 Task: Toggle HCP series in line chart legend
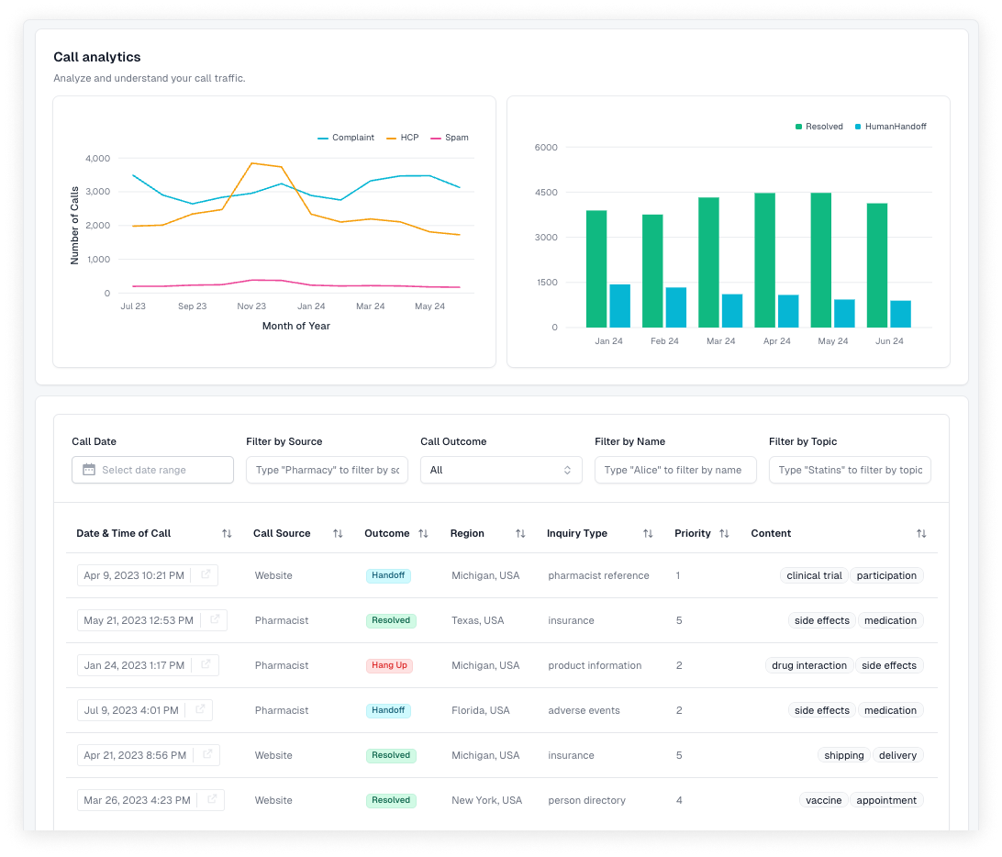pos(403,138)
